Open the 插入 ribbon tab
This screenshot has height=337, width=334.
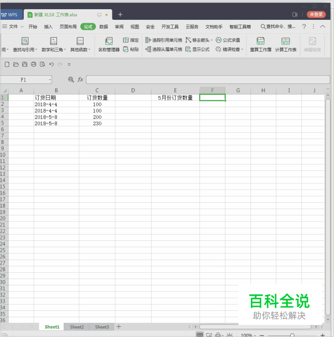tap(48, 27)
